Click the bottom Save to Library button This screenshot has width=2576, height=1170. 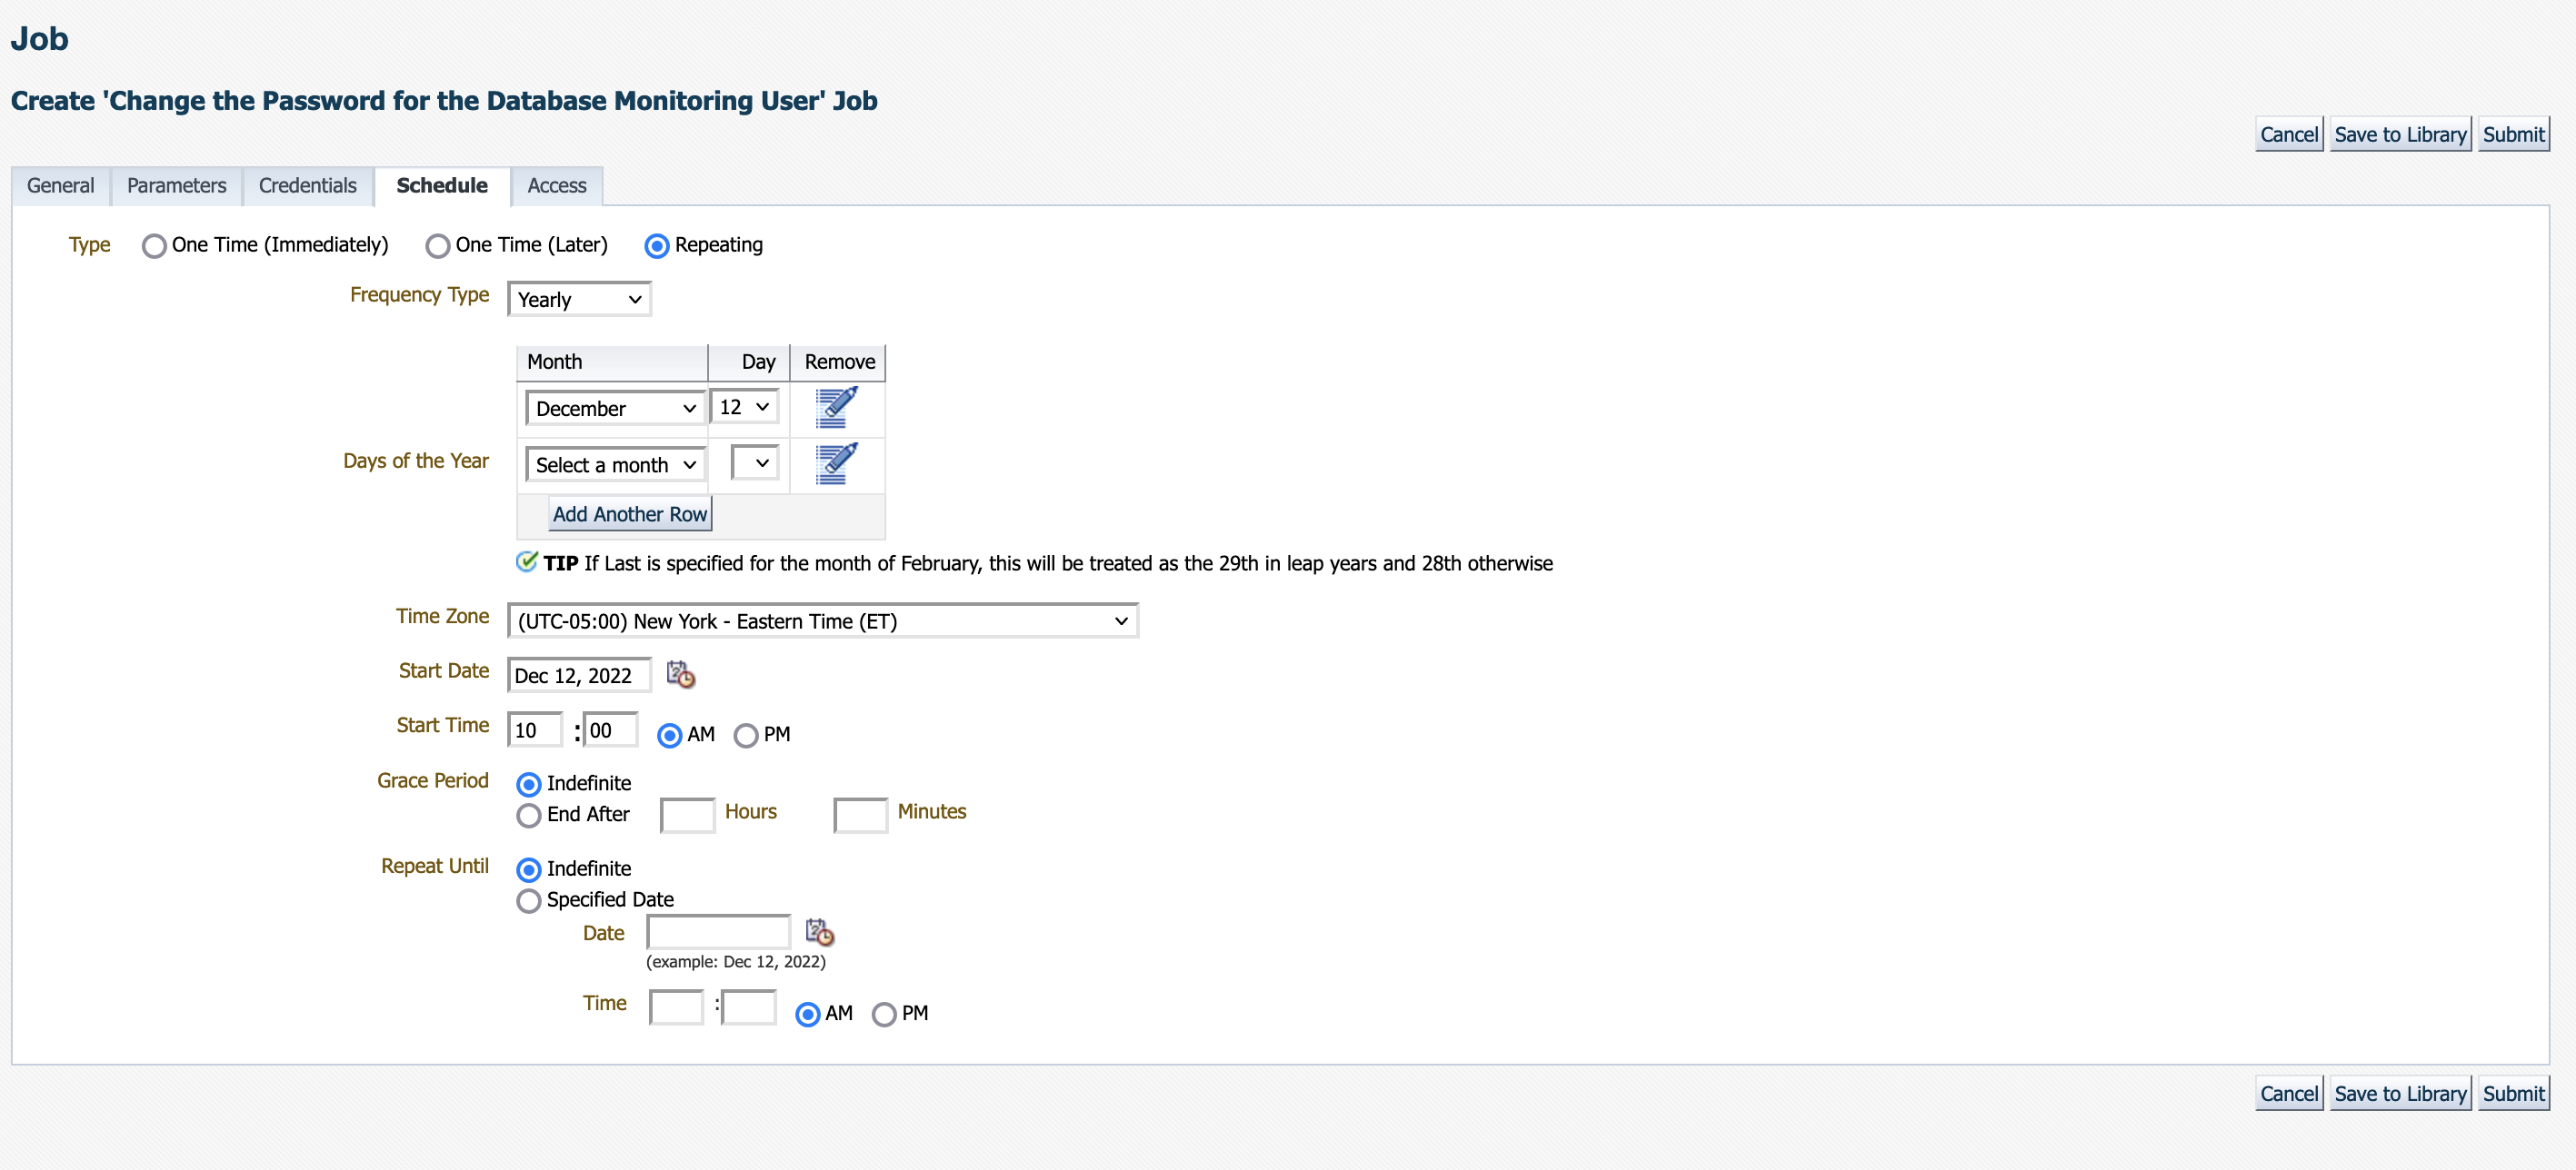pos(2399,1094)
